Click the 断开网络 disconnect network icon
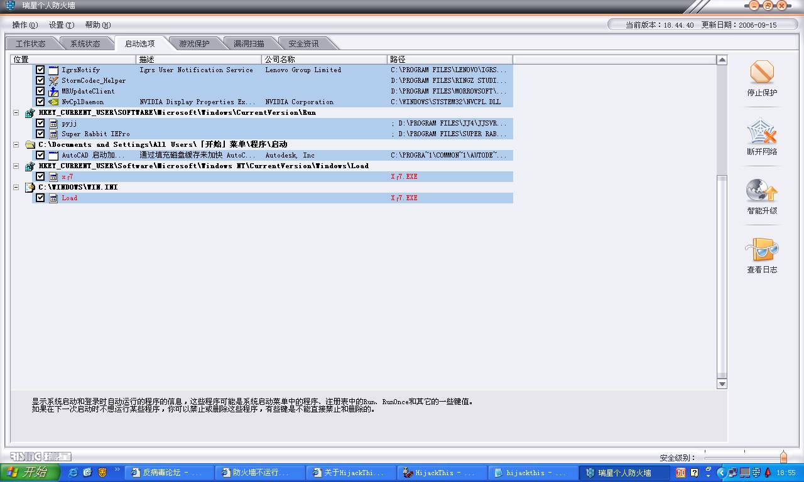Screen dimensions: 804x482 point(762,132)
